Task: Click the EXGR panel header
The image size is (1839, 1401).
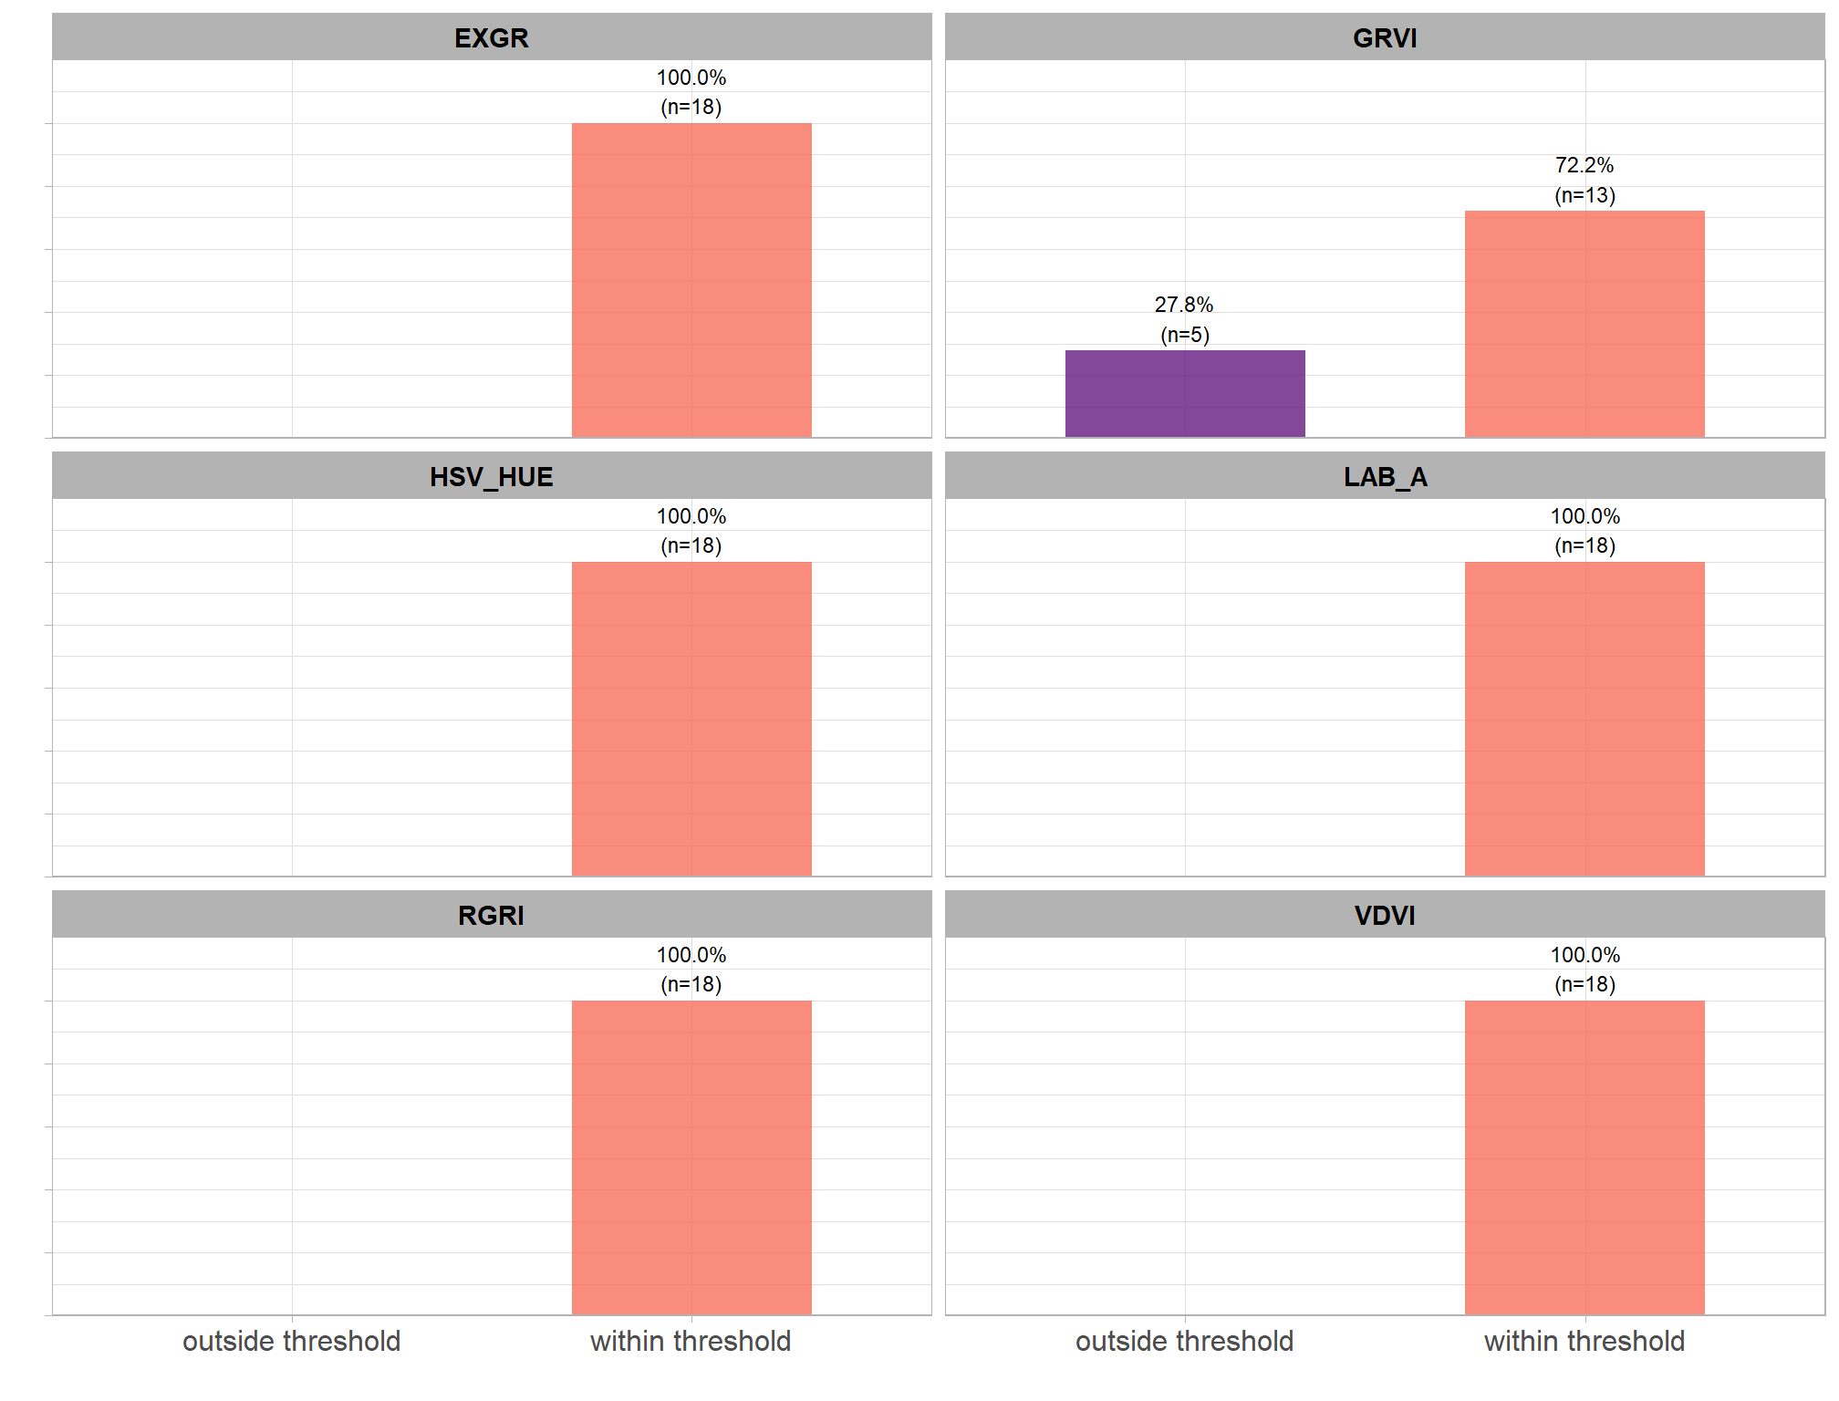Action: pyautogui.click(x=492, y=37)
